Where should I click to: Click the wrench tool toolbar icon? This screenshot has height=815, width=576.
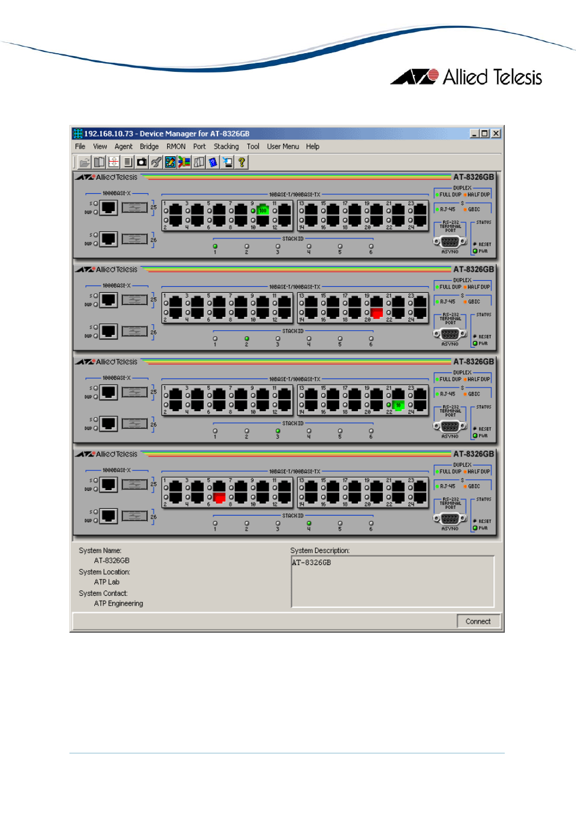coord(156,162)
